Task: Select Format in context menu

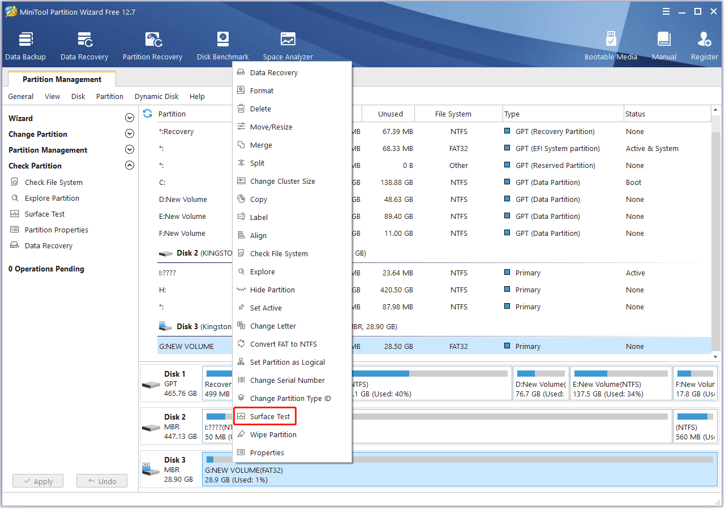Action: (x=292, y=90)
